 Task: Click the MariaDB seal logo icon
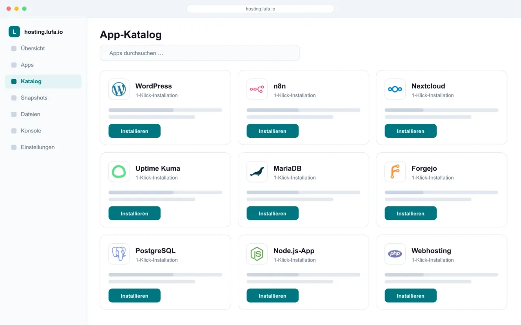click(257, 171)
